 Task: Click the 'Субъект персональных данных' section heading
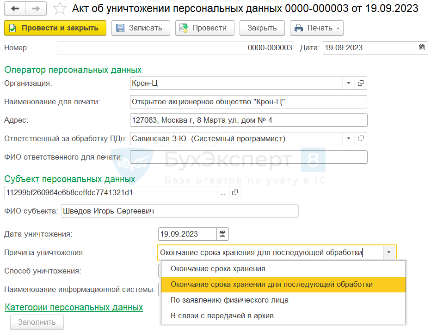click(70, 179)
